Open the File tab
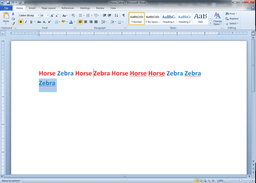This screenshot has height=183, width=256. pos(6,8)
